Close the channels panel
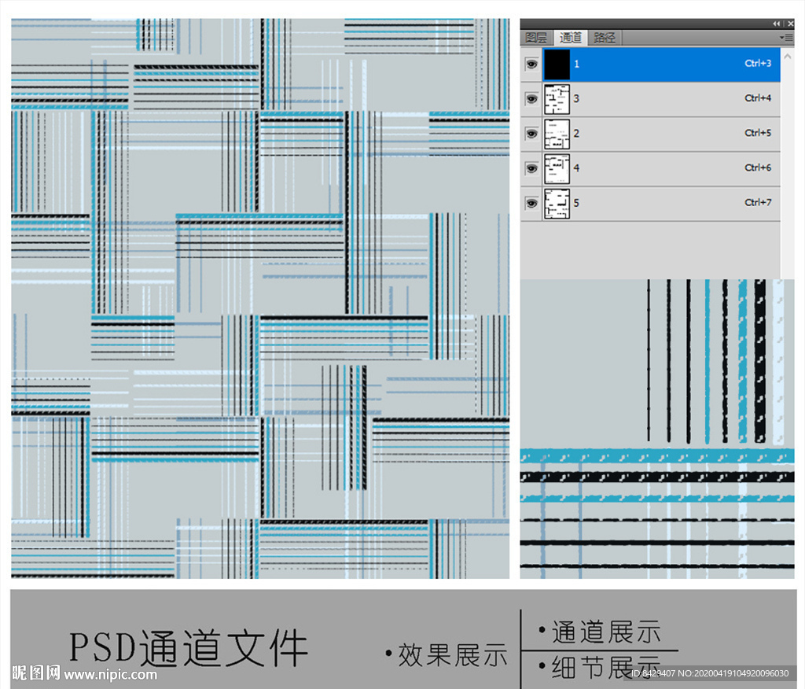 click(x=791, y=24)
